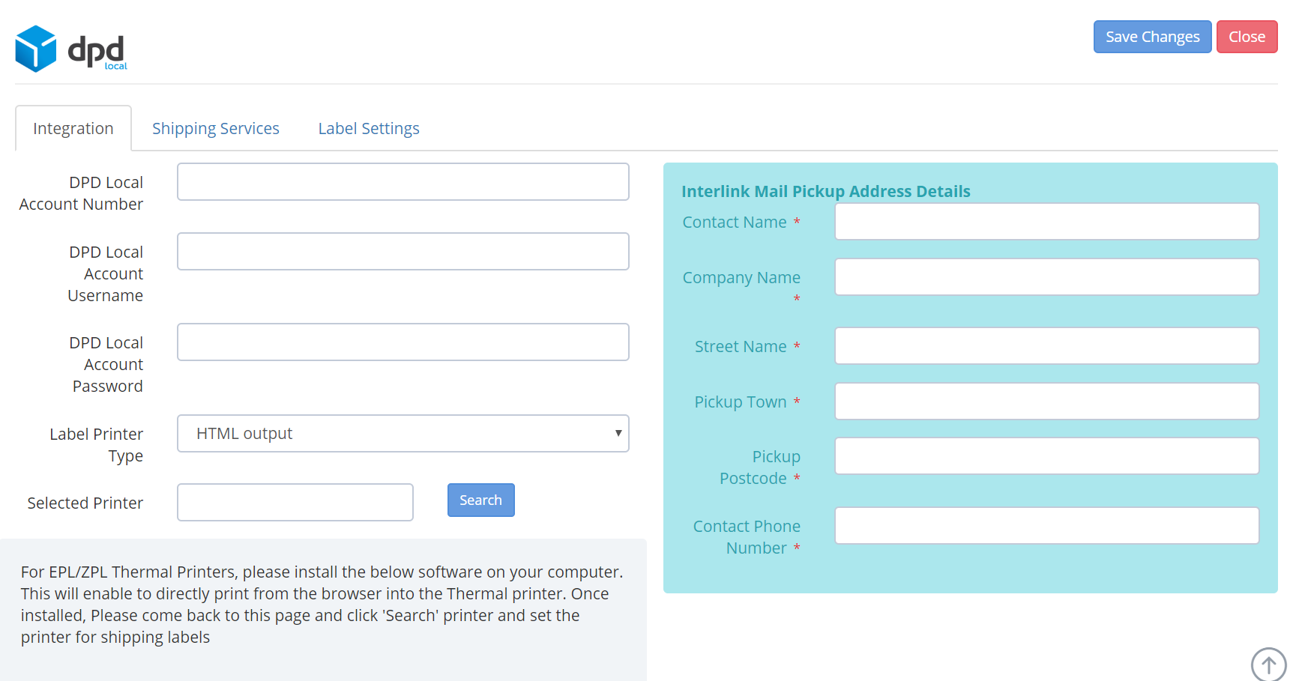This screenshot has width=1290, height=681.
Task: Click the Pickup Postcode input field
Action: pos(1047,455)
